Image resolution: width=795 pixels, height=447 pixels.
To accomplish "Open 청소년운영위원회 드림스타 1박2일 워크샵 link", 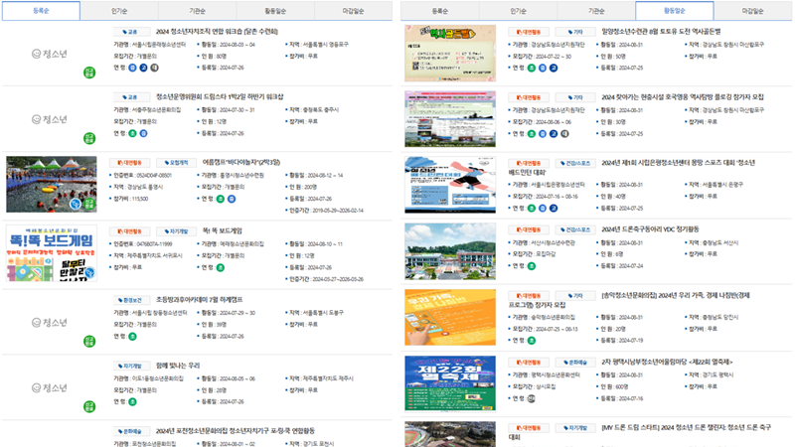I will pyautogui.click(x=220, y=96).
